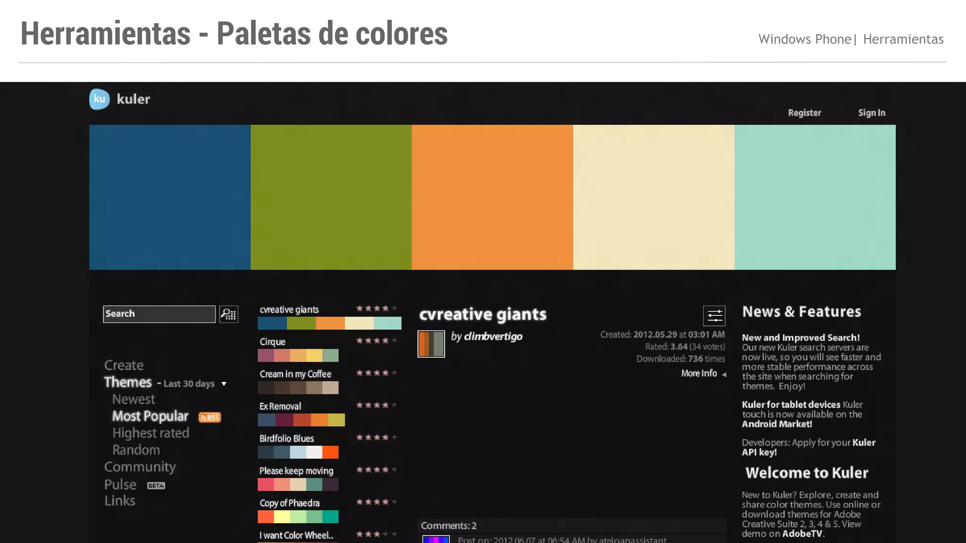Select 'Please keep moving' theme

296,471
